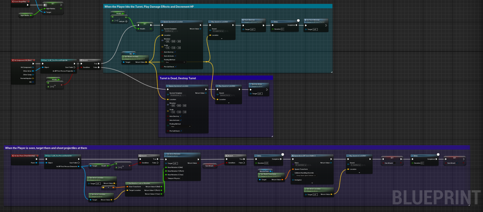The image size is (483, 212).
Task: Click the As BP First Person Projectile output pin
Action: coord(75,71)
